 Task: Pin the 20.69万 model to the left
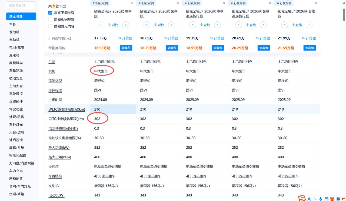[x=238, y=3]
